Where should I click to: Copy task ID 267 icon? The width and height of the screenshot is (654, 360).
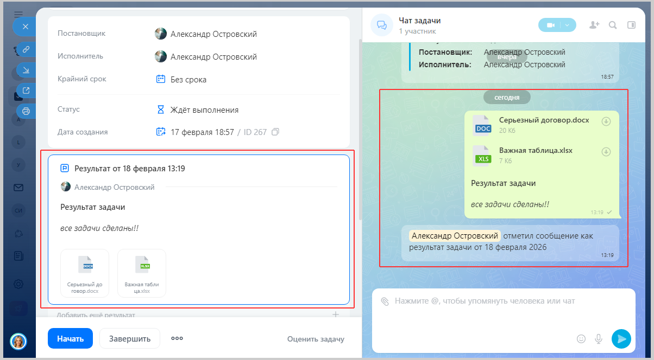275,132
